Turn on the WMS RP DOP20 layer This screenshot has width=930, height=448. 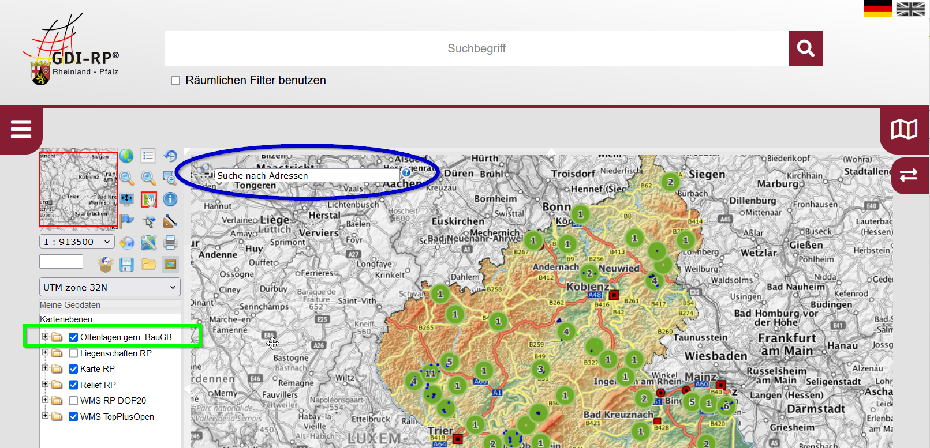pyautogui.click(x=73, y=401)
